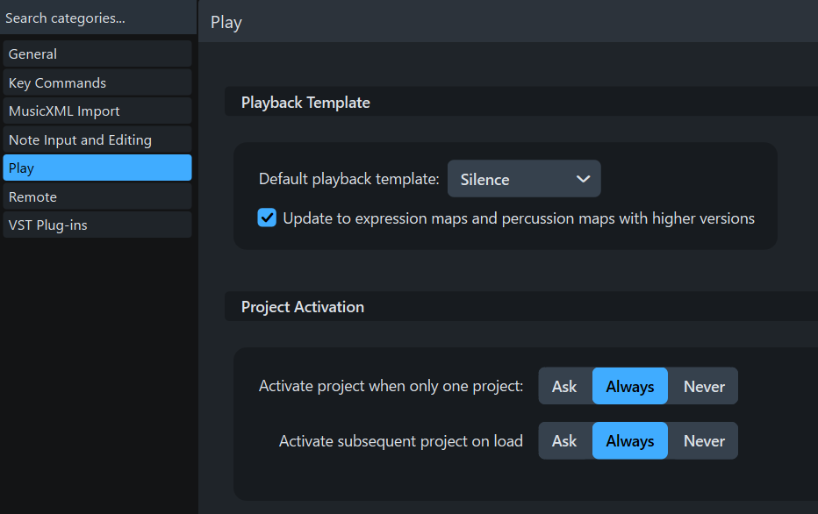Uncheck Update to expression maps checkbox
This screenshot has height=514, width=818.
click(267, 218)
